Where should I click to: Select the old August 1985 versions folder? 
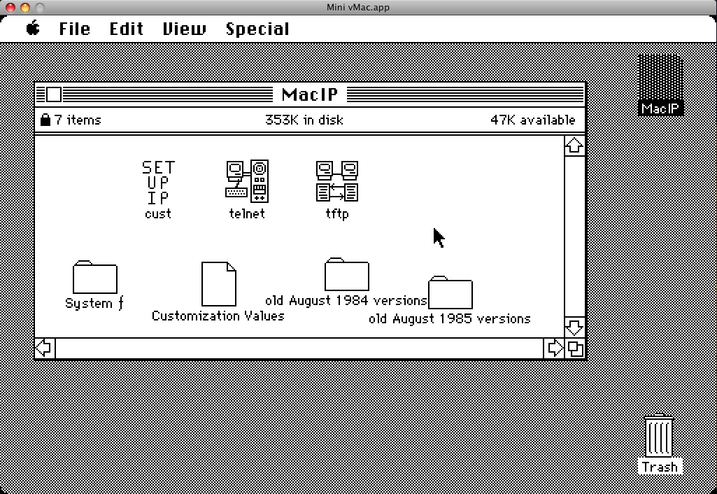pyautogui.click(x=450, y=292)
